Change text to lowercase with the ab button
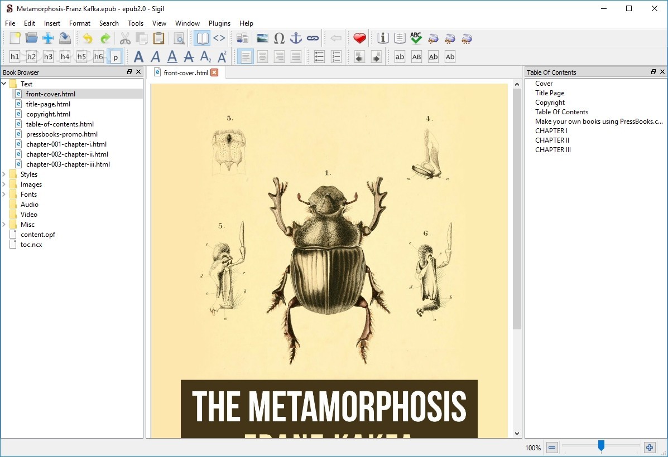Screen dimensions: 668x457 [400, 57]
